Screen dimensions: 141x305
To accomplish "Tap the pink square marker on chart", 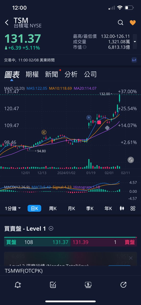I will tap(99, 122).
